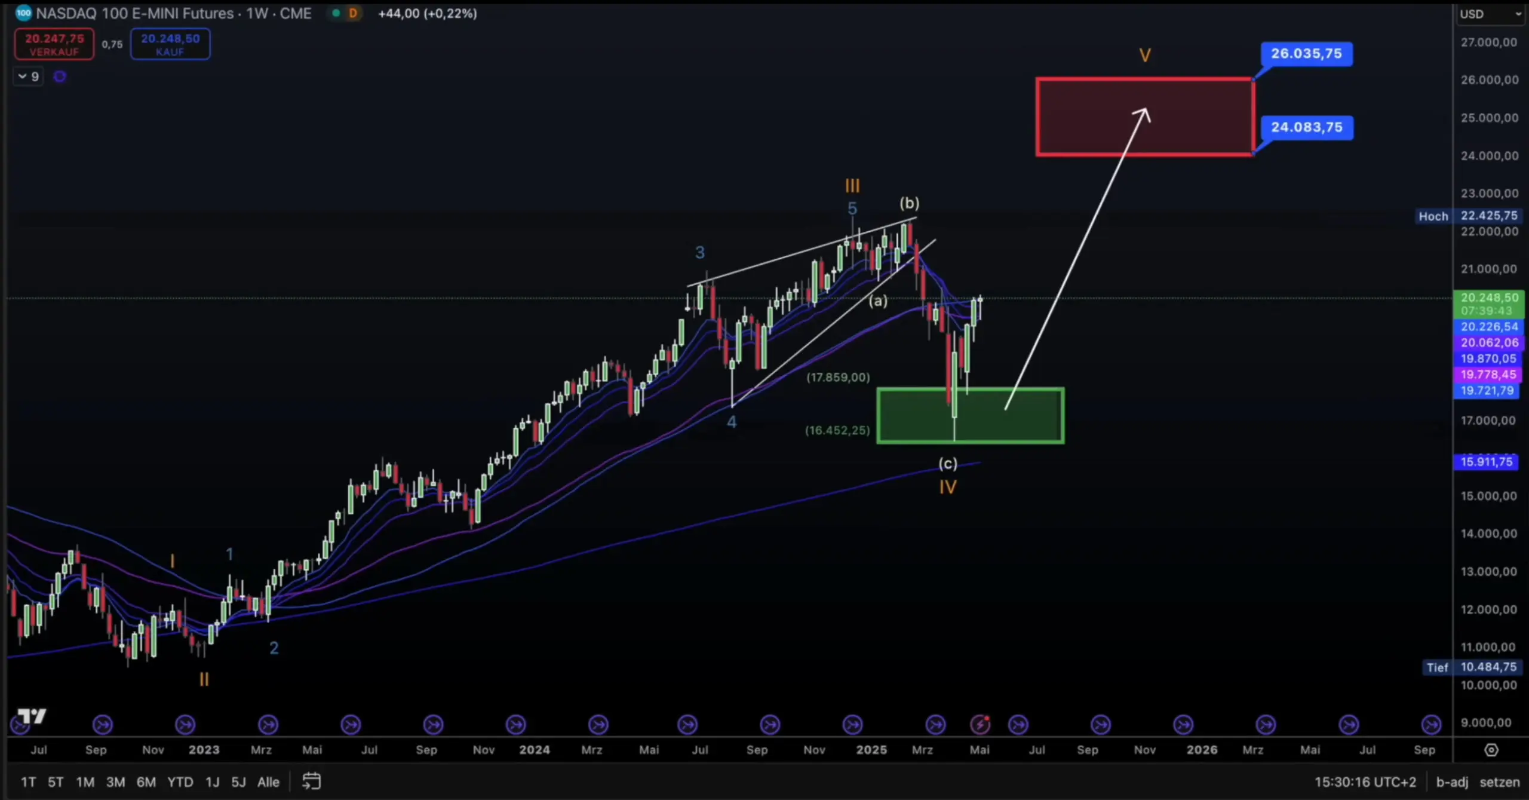Select the YTD time range

point(180,782)
